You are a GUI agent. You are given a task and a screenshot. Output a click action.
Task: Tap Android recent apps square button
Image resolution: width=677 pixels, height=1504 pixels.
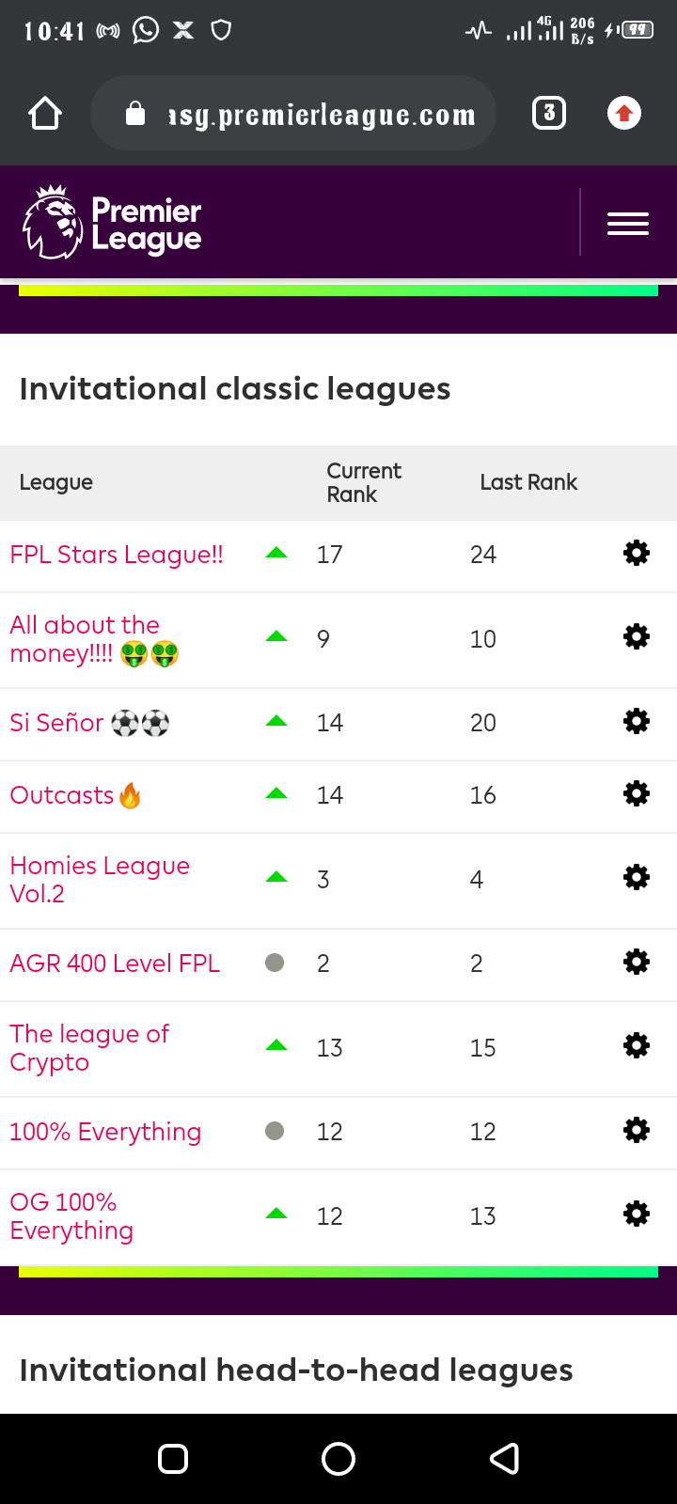click(173, 1459)
